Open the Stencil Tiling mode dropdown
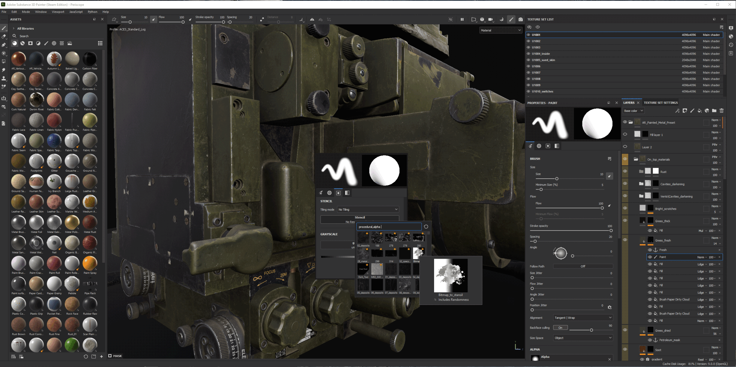This screenshot has height=367, width=736. point(368,210)
